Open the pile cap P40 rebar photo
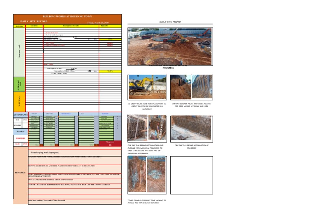313x221 pixels. tap(147, 128)
